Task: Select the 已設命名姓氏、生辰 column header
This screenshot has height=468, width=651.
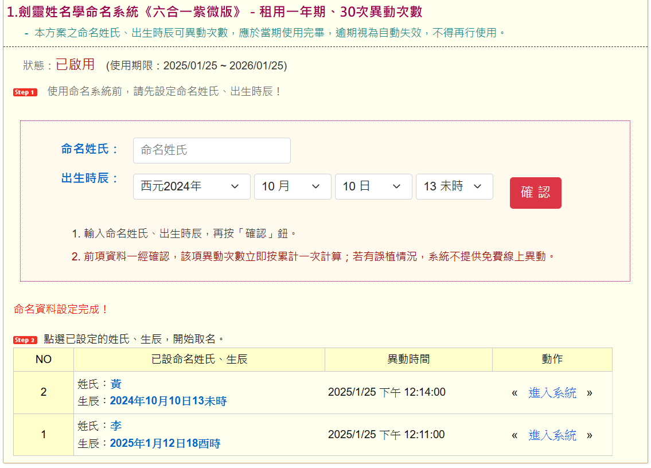Action: [x=199, y=359]
